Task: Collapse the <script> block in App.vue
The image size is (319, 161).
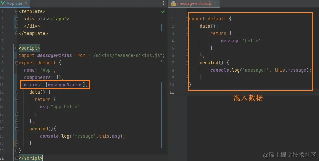Action: (x=17, y=48)
